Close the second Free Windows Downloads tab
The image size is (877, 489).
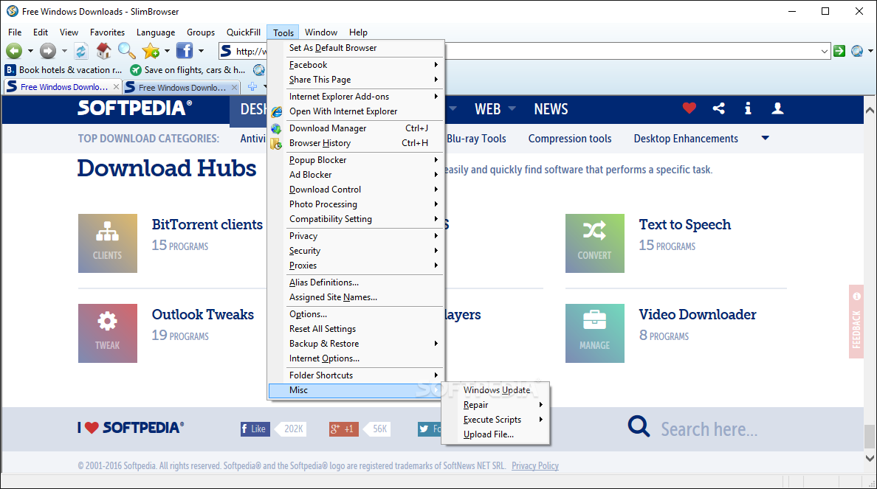point(234,87)
